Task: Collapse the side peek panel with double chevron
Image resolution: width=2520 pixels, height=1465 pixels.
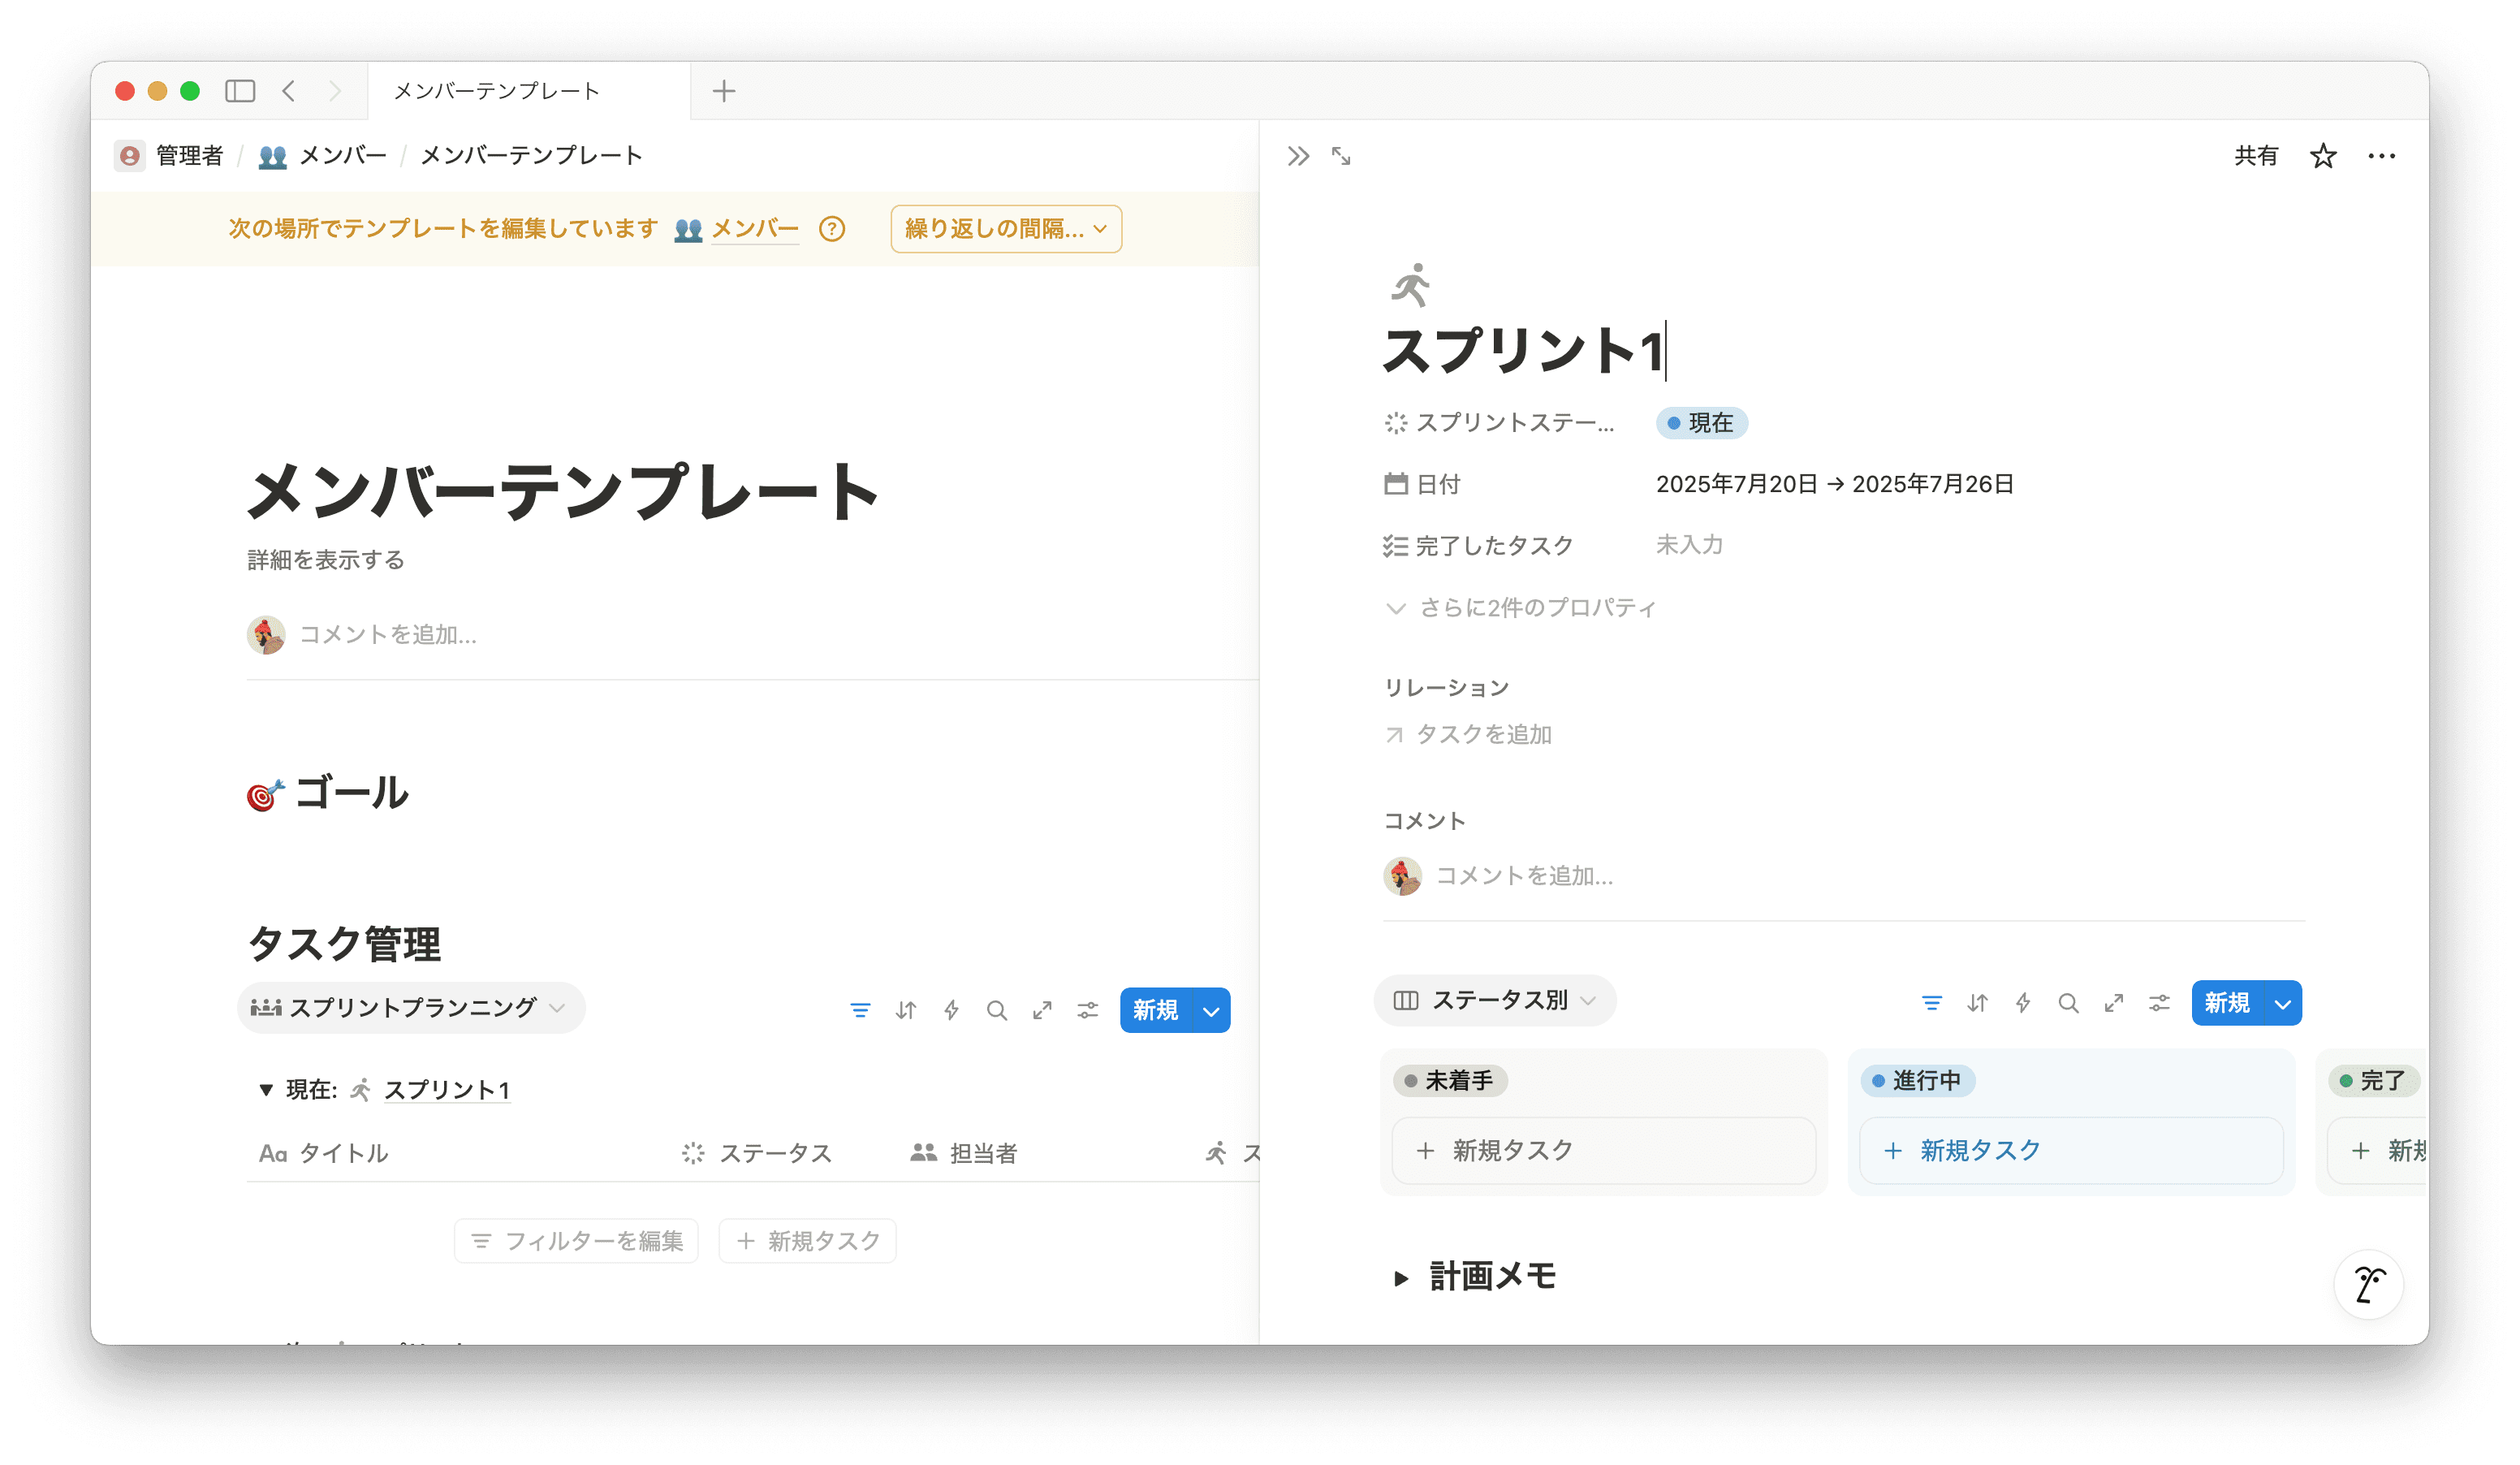Action: pos(1298,156)
